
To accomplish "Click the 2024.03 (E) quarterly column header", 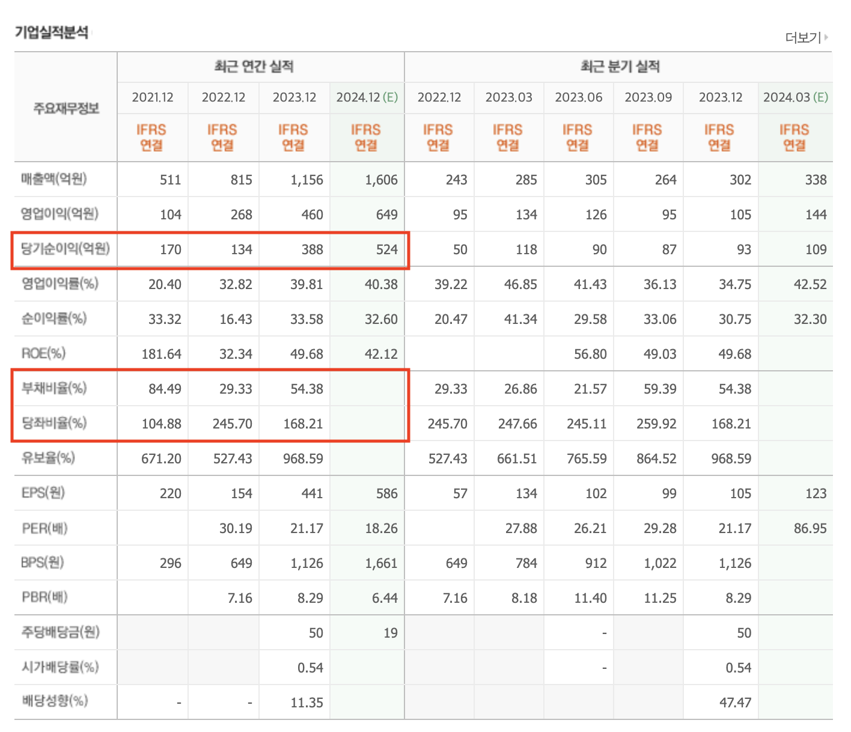I will pos(795,97).
